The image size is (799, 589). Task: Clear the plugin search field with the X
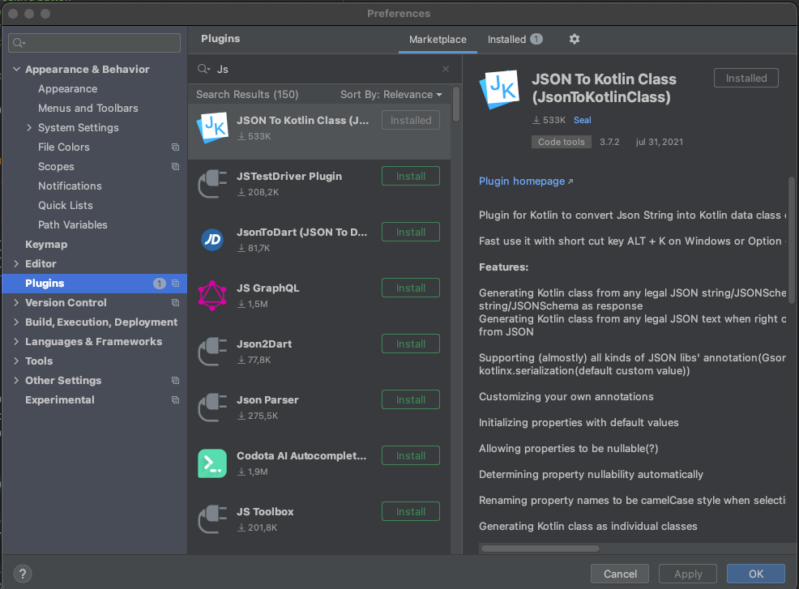click(446, 70)
